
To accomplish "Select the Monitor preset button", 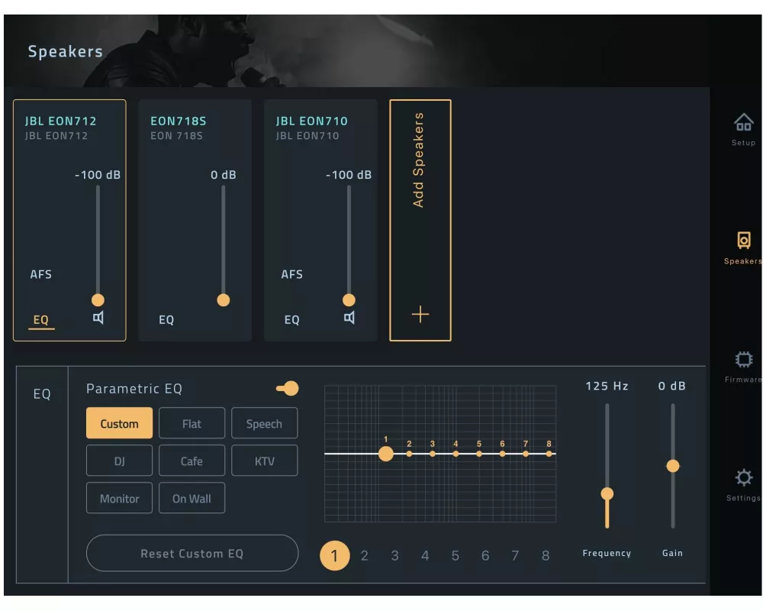I will coord(119,499).
